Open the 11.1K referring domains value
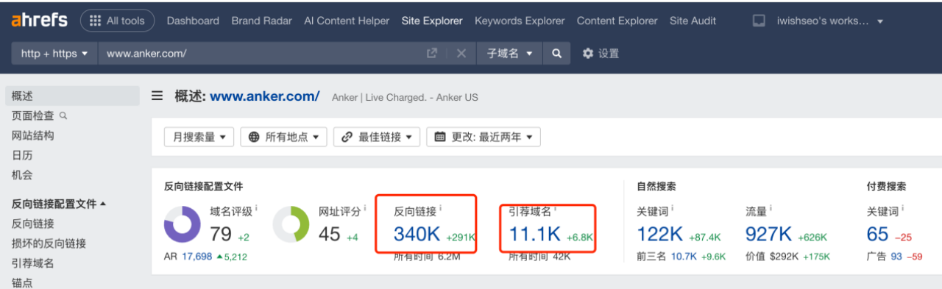Screen dimensions: 942x289 (535, 235)
